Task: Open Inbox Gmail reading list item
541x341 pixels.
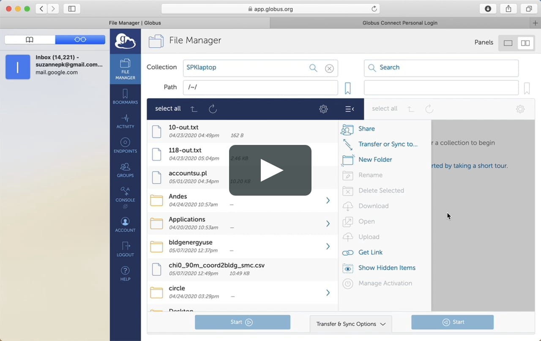Action: [55, 67]
